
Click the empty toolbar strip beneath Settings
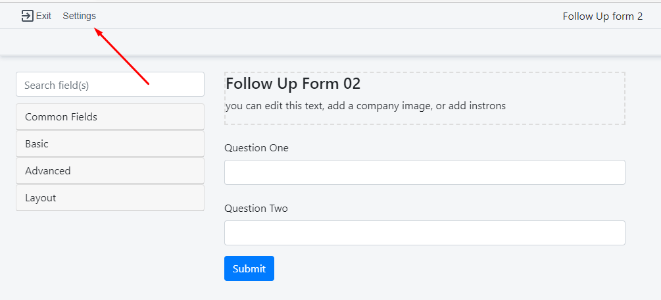[329, 42]
